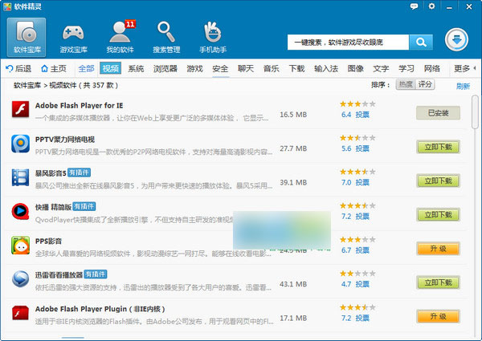Click the PPS影音 app icon
The image size is (482, 341).
click(20, 246)
